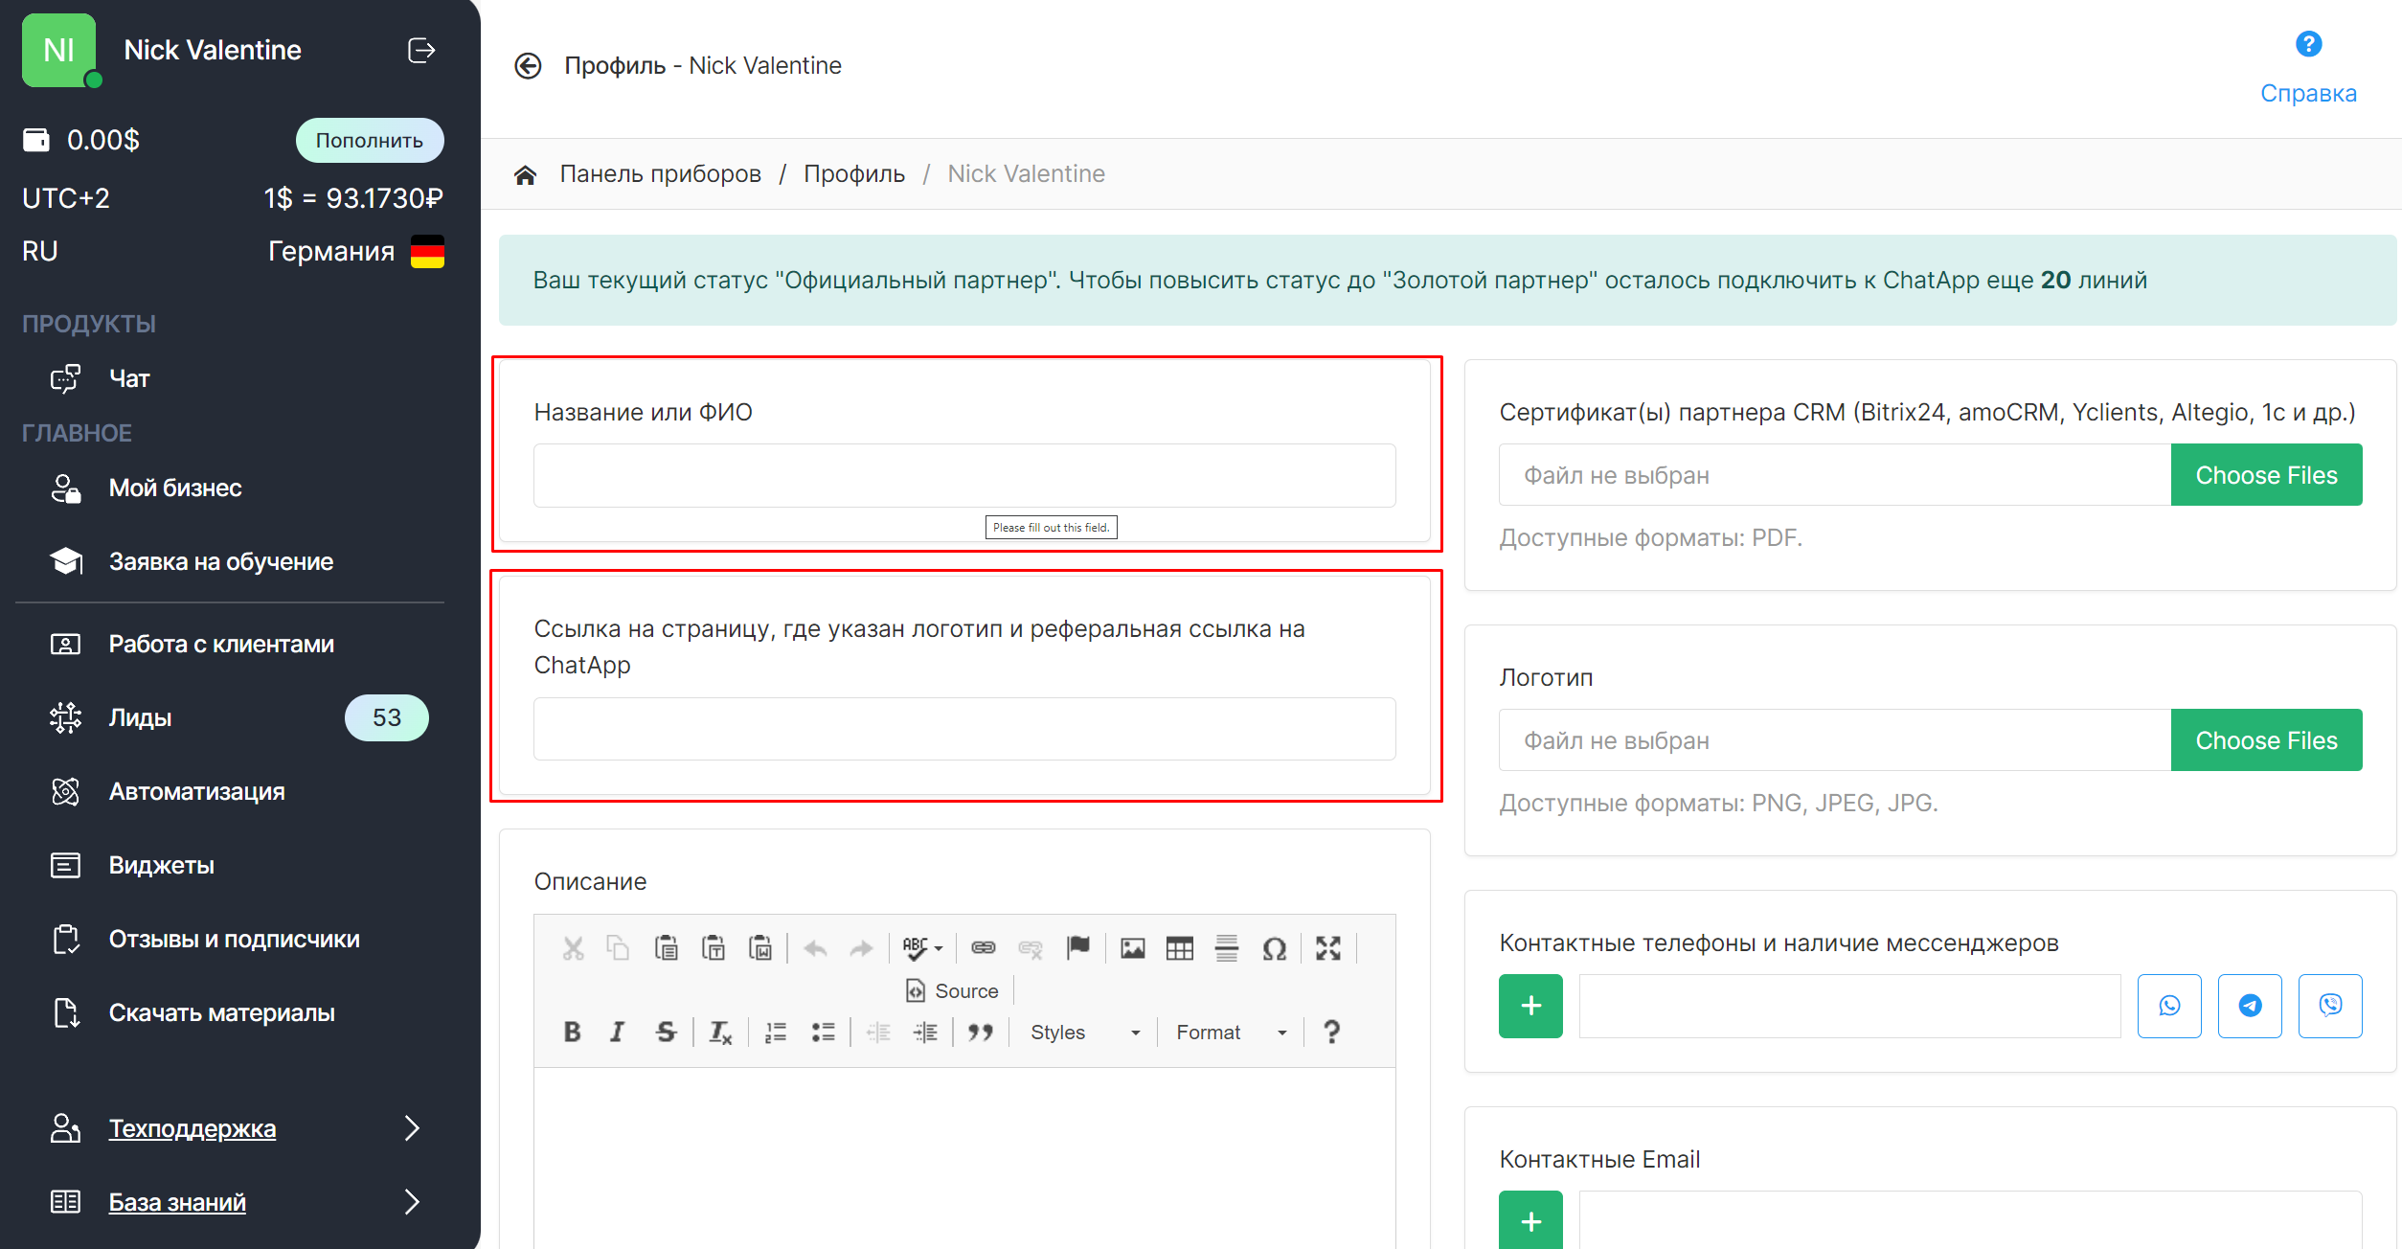Open the Format dropdown in the editor

pos(1231,1032)
